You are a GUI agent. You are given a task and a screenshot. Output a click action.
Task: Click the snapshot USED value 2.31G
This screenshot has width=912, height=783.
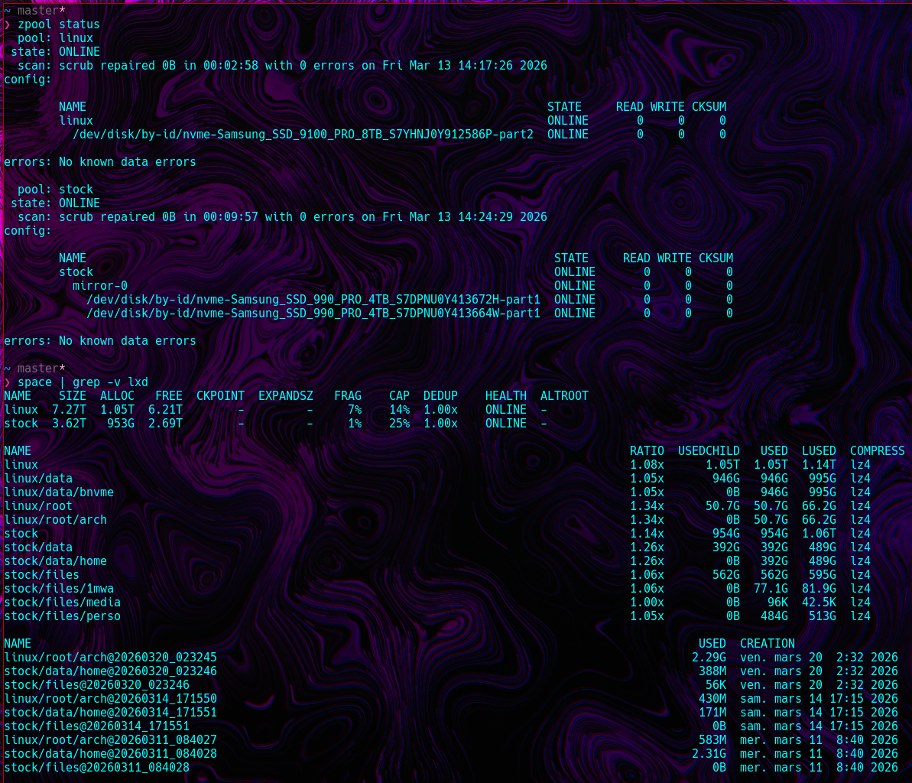tap(709, 754)
